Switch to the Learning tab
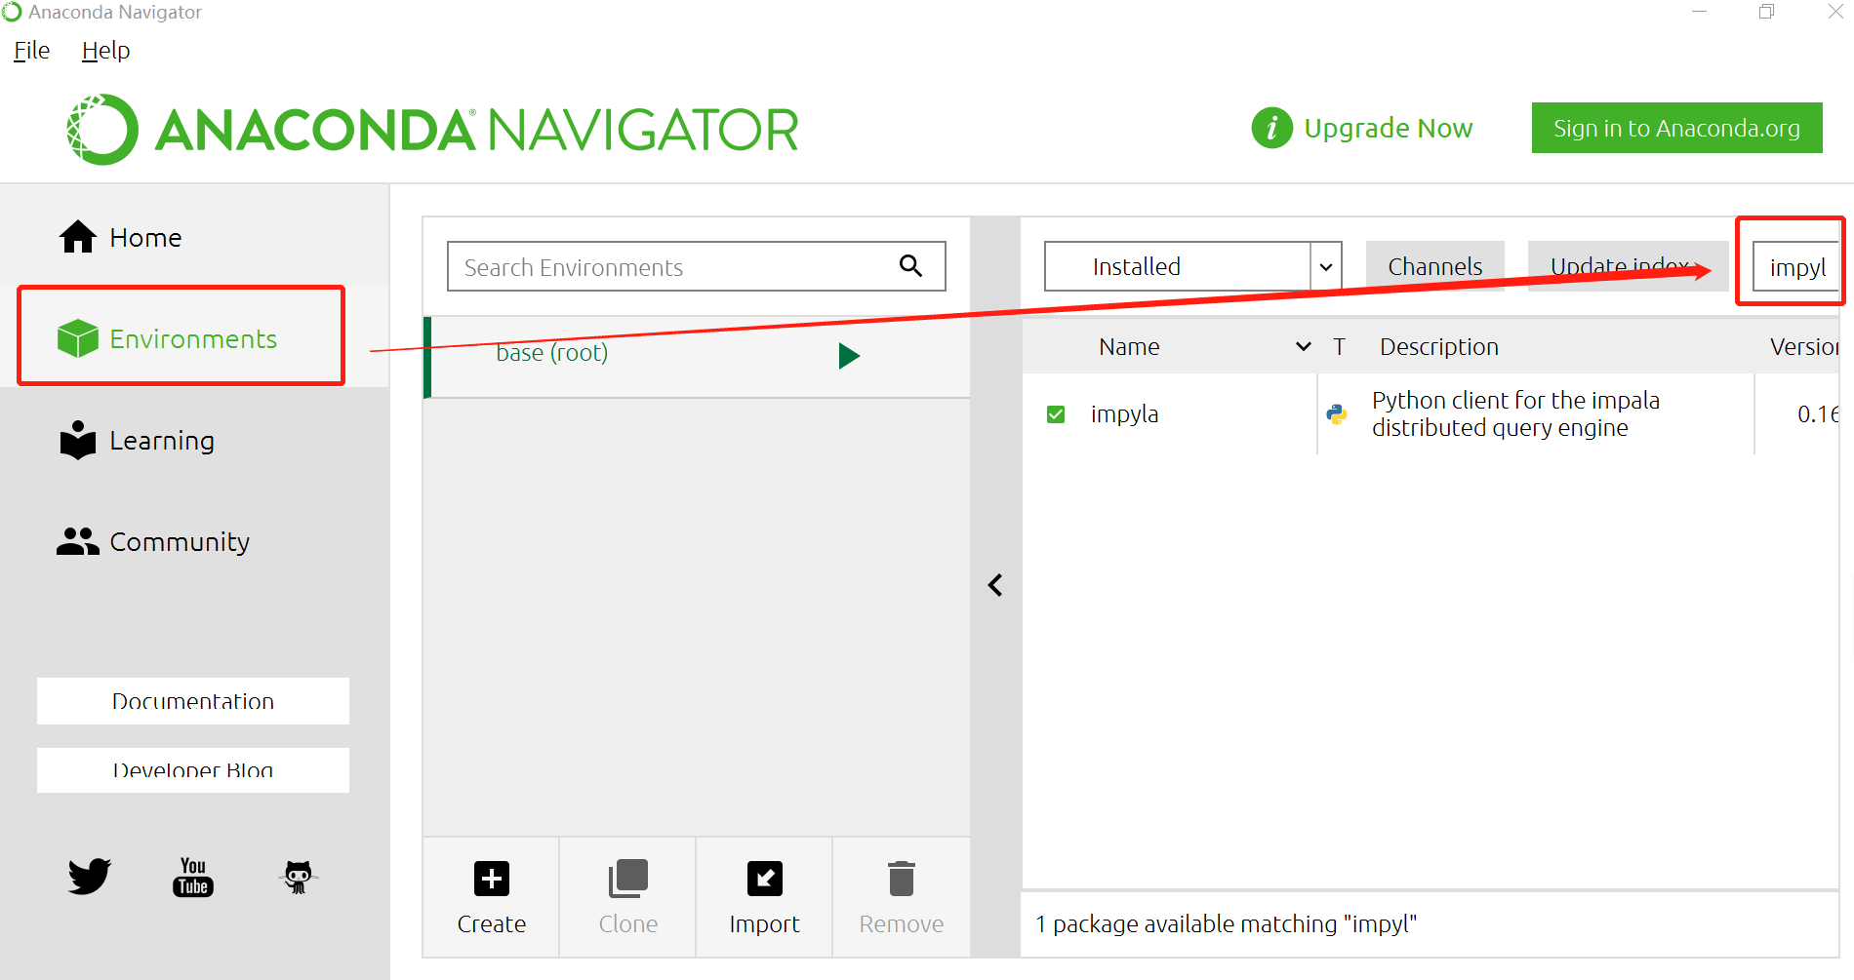This screenshot has width=1854, height=980. point(195,440)
